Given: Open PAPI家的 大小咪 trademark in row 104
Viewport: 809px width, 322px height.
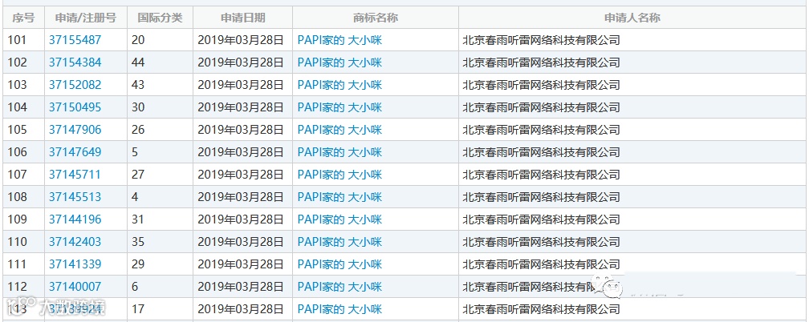Looking at the screenshot, I should tap(340, 107).
